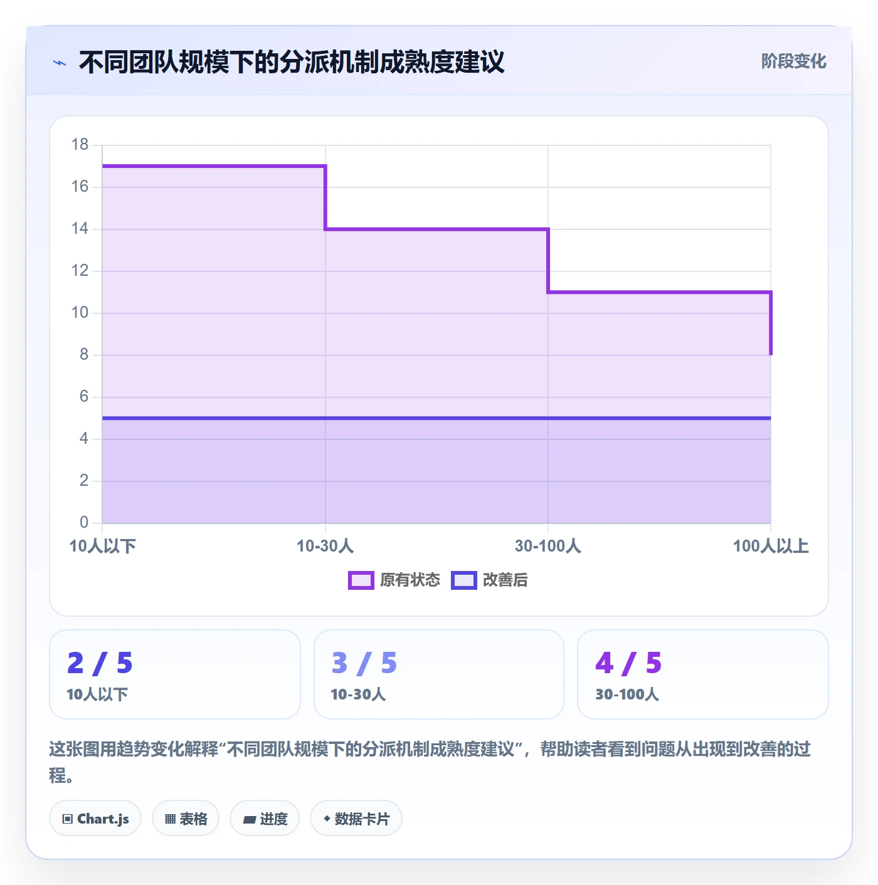Click the Chart.js tag square icon
The height and width of the screenshot is (885, 878).
coord(68,819)
